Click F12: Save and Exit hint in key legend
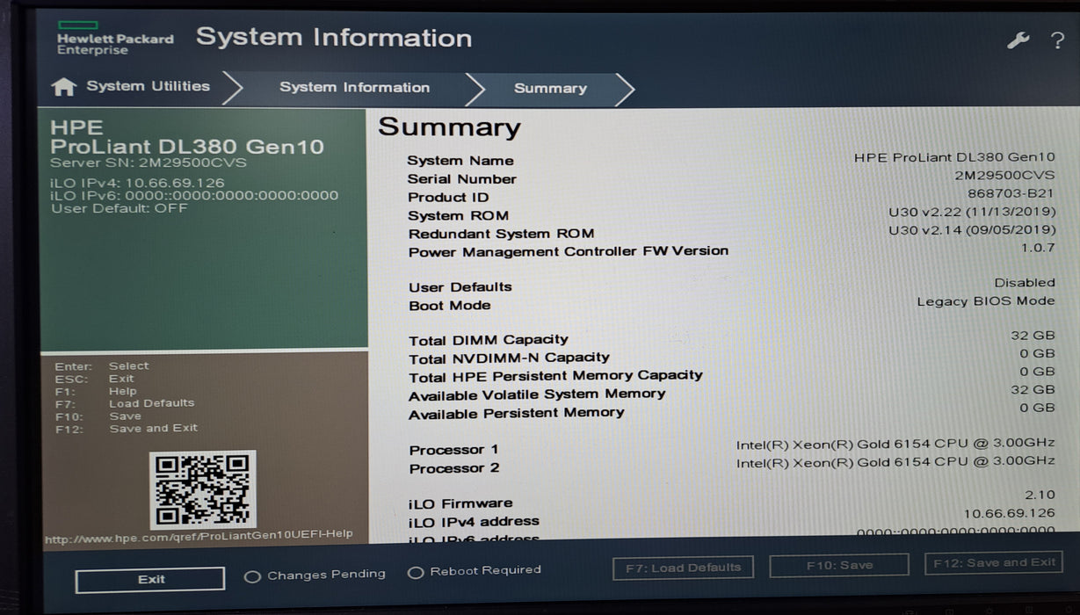Screen dimensions: 1080x615 pos(127,429)
